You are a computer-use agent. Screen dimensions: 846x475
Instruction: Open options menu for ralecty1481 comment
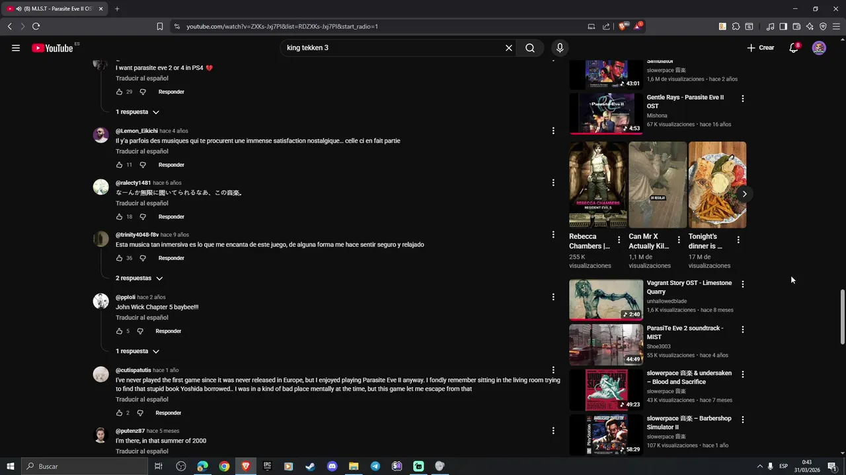tap(553, 183)
